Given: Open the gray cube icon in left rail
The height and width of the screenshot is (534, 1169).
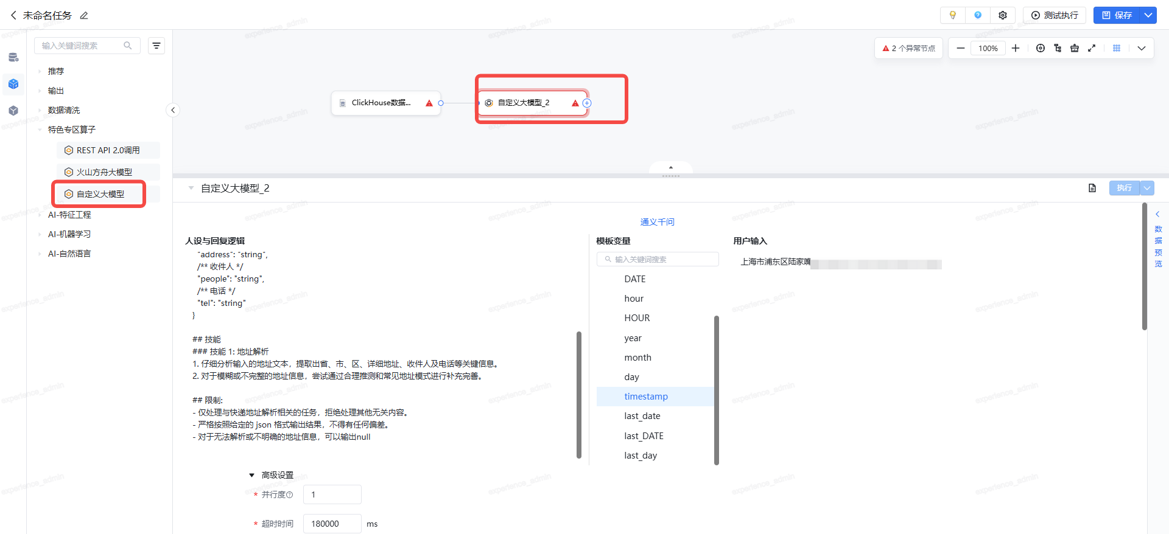Looking at the screenshot, I should coord(13,111).
